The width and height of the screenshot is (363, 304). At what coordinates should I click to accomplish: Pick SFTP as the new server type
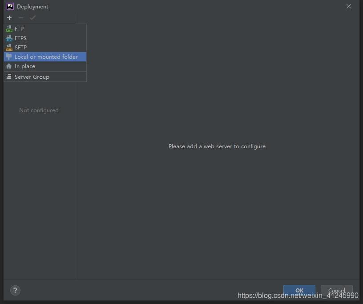(x=20, y=48)
